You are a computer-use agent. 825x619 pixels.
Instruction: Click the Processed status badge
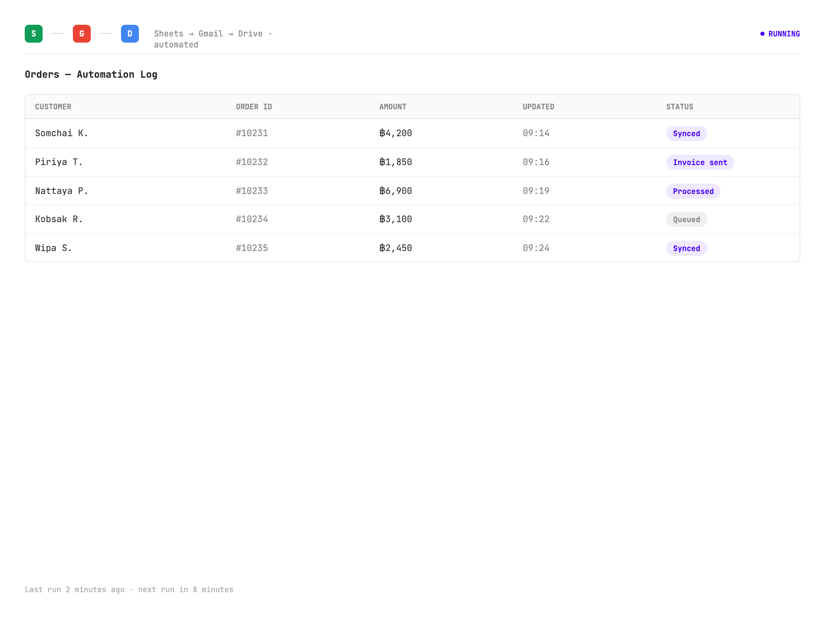(693, 191)
